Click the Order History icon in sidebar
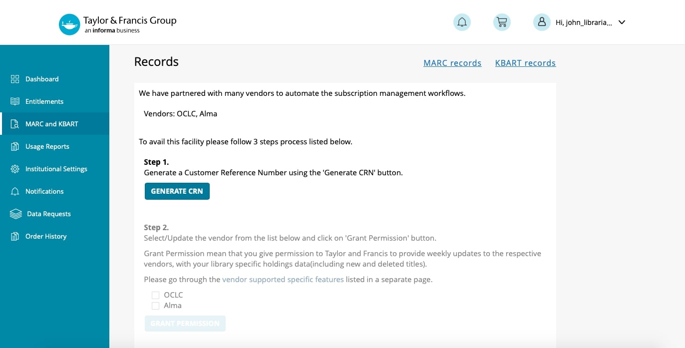This screenshot has width=685, height=348. 15,236
